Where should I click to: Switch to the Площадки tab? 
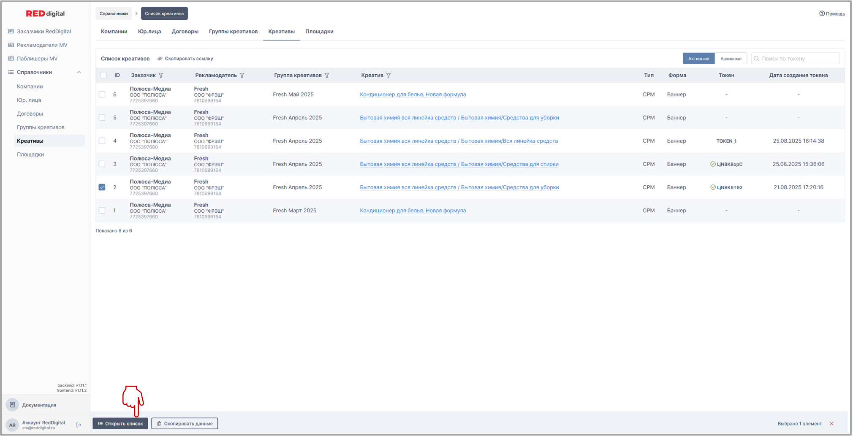pos(319,32)
